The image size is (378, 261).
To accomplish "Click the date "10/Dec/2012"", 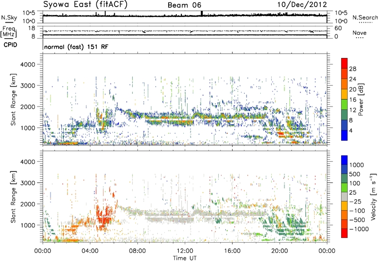I will tap(302, 5).
